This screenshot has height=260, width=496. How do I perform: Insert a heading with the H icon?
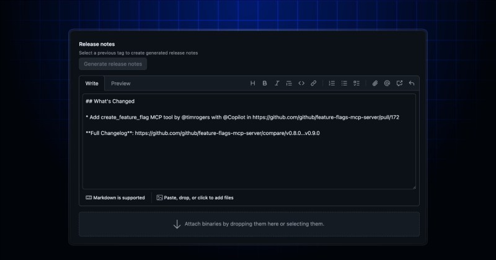(x=252, y=84)
